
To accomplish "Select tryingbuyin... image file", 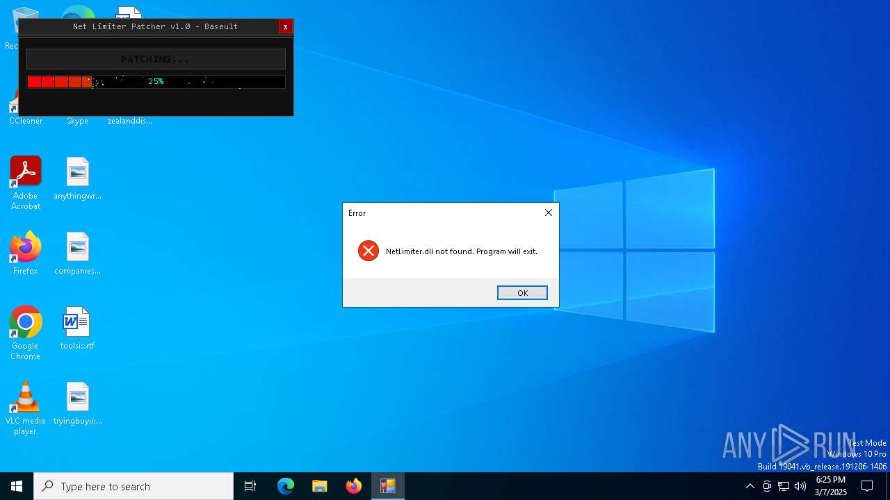I will [x=77, y=403].
